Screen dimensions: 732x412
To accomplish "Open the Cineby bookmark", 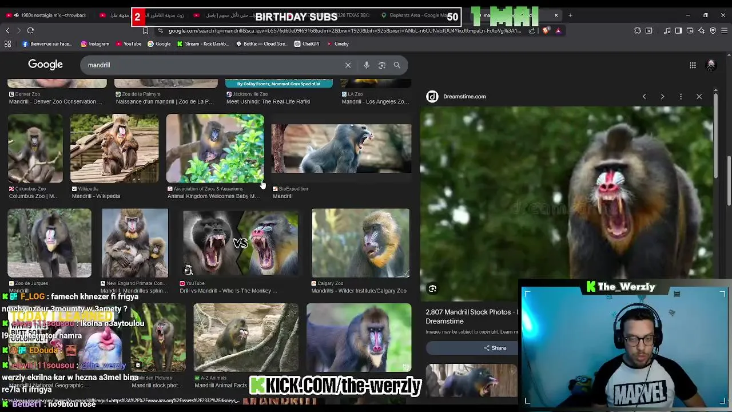I will 337,43.
